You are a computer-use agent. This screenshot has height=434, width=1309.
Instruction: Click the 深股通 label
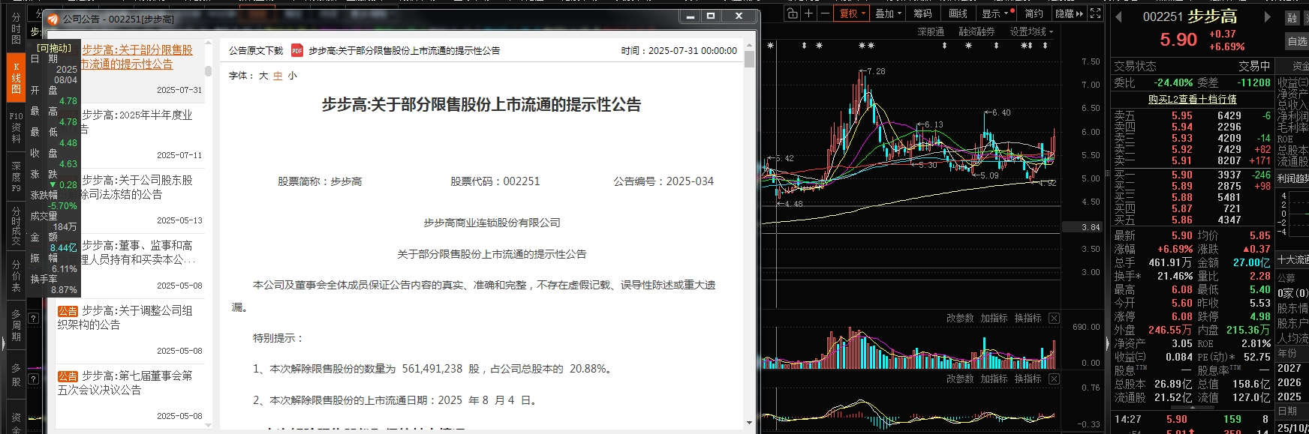click(931, 32)
